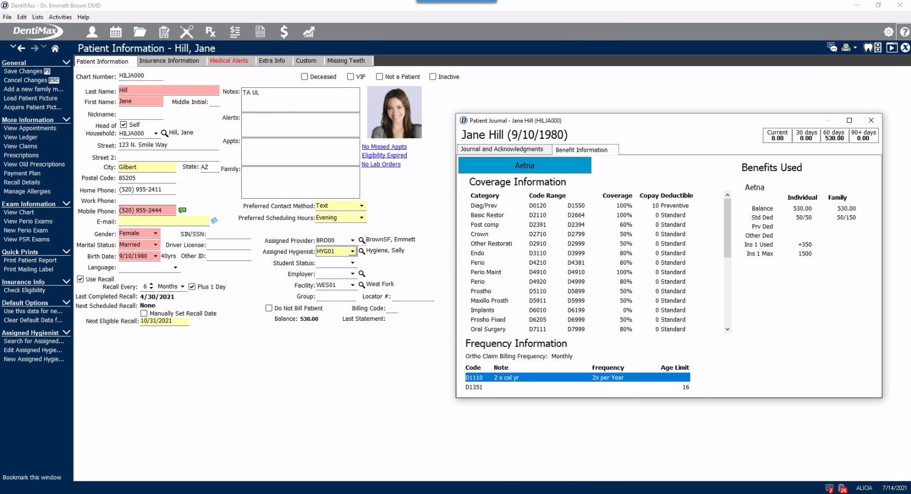Expand the Preferred Contact Method dropdown
Image resolution: width=911 pixels, height=494 pixels.
(x=361, y=205)
